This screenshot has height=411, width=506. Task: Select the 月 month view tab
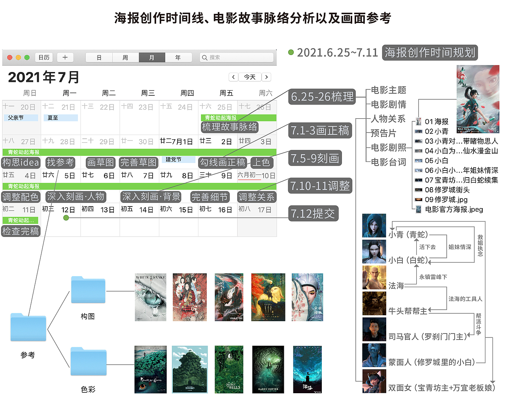pyautogui.click(x=152, y=57)
